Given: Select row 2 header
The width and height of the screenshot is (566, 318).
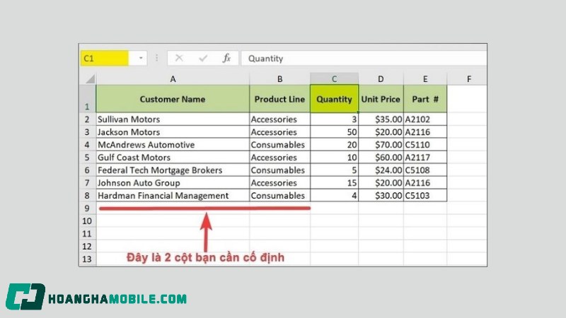Looking at the screenshot, I should coord(87,119).
